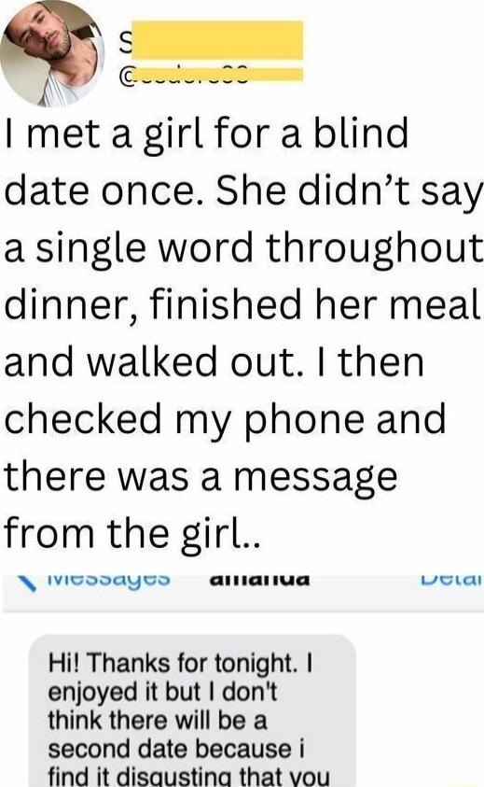This screenshot has height=787, width=484.
Task: Click 'dinner, finished her meal' tweet line
Action: [242, 305]
